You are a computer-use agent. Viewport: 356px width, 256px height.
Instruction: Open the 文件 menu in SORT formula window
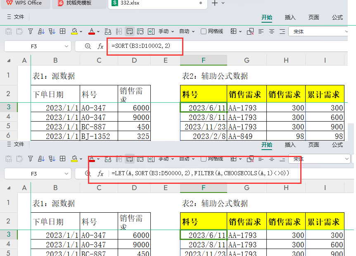coord(15,17)
